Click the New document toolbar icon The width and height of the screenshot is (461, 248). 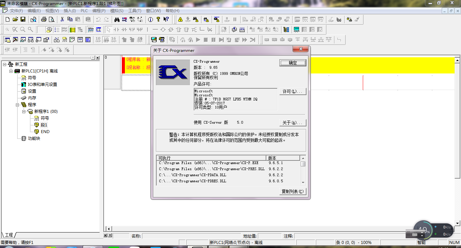pyautogui.click(x=7, y=20)
